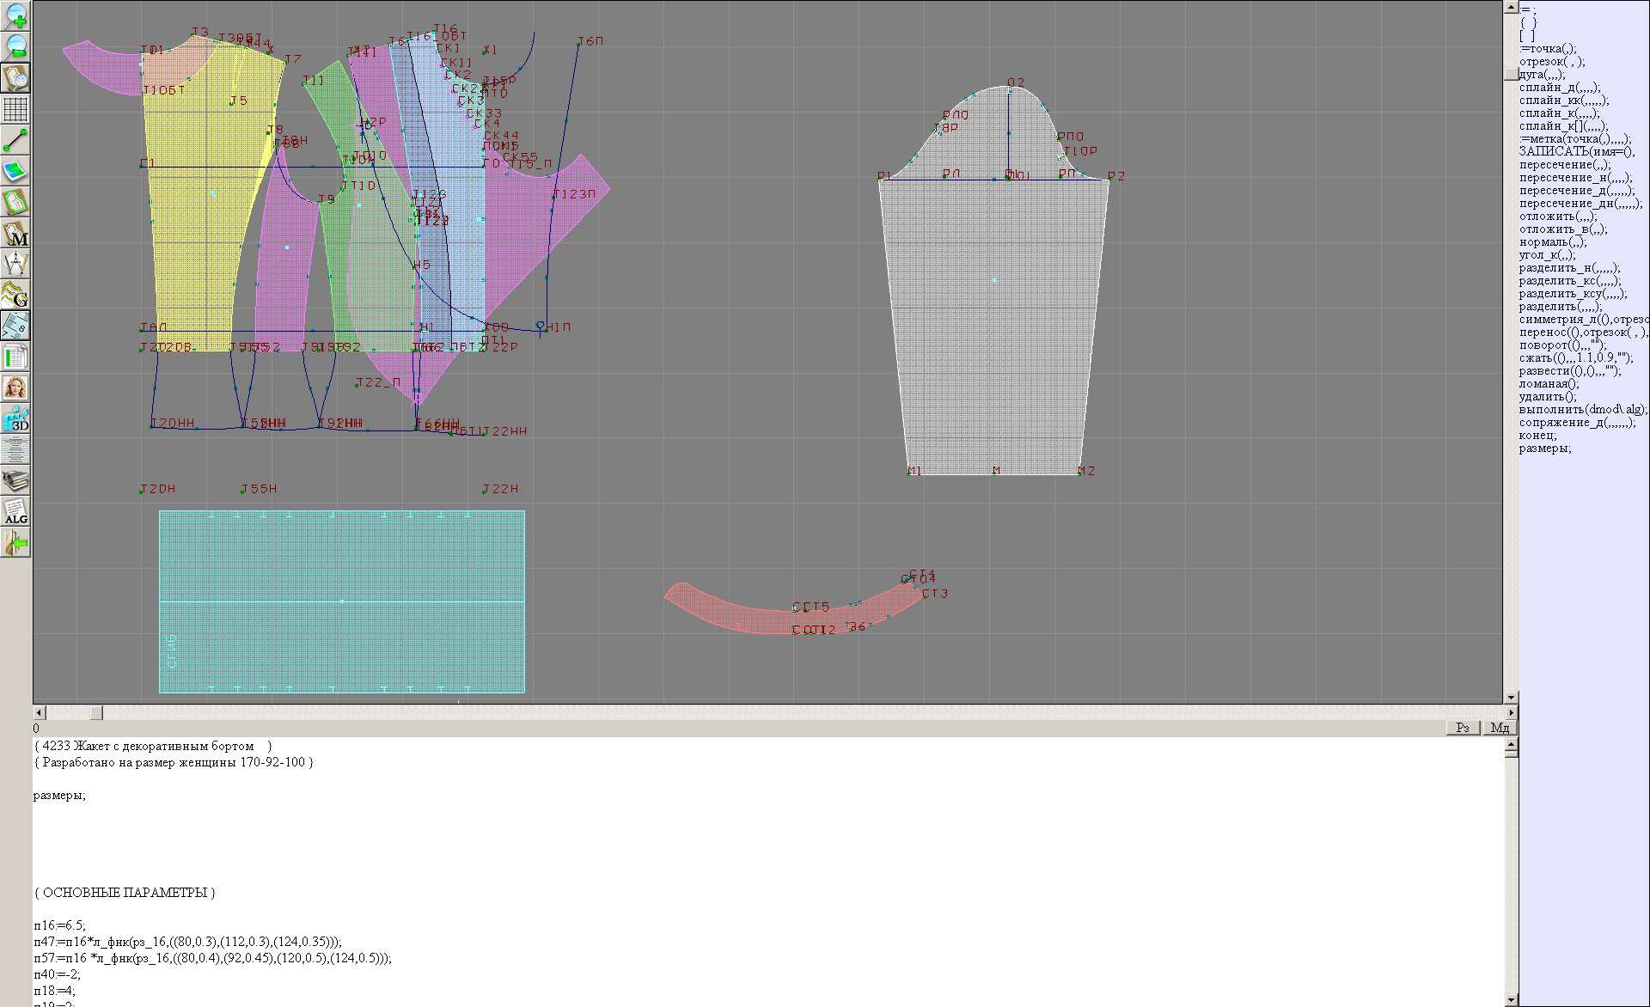Screen dimensions: 1650x1007
Task: Click the Рз button
Action: tap(1463, 728)
